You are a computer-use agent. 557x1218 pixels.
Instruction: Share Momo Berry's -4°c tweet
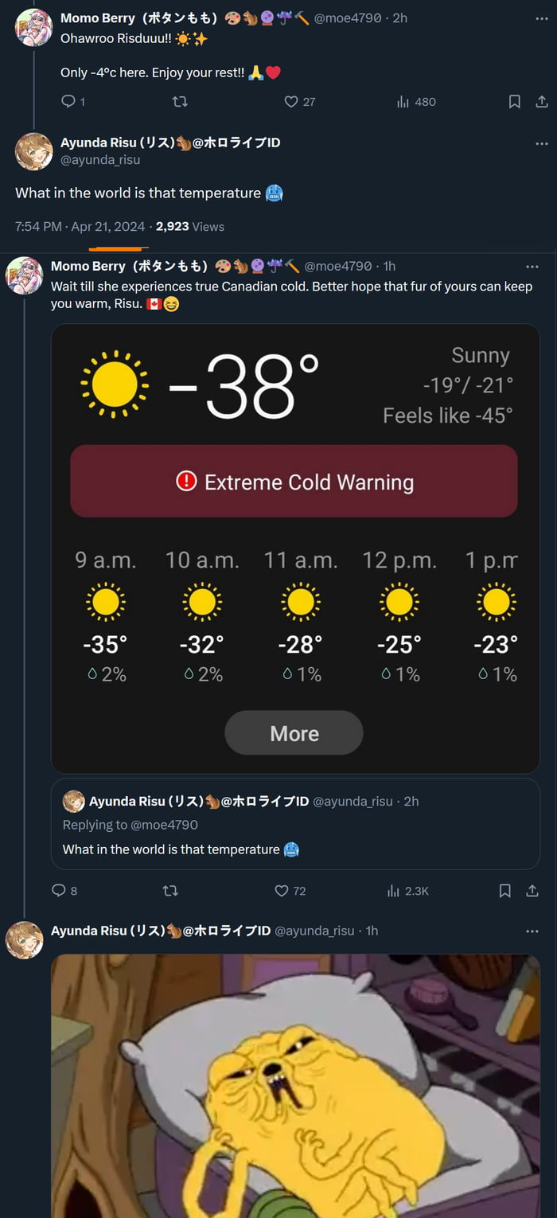(x=543, y=101)
